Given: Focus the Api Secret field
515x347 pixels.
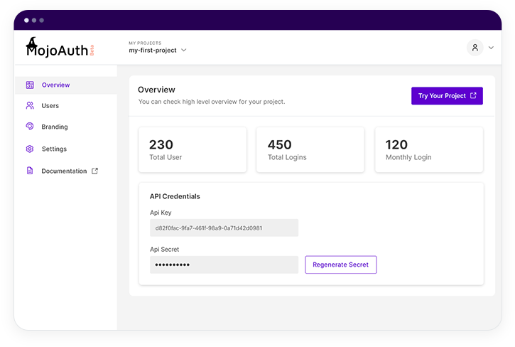Looking at the screenshot, I should click(224, 265).
